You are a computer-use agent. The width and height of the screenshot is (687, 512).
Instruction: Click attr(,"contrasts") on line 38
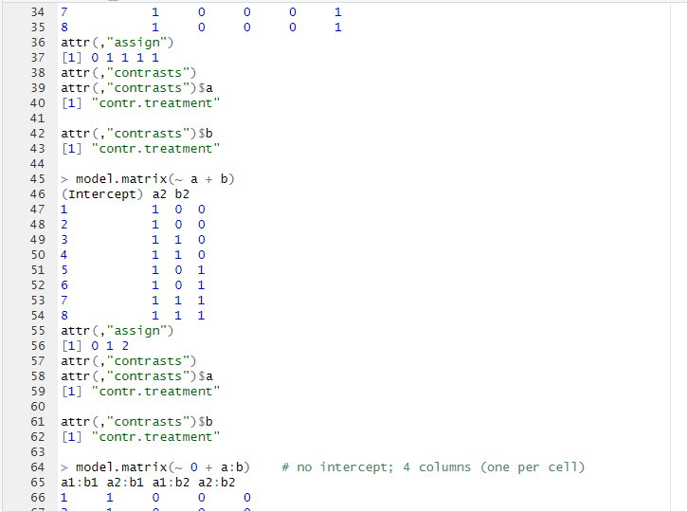coord(129,72)
